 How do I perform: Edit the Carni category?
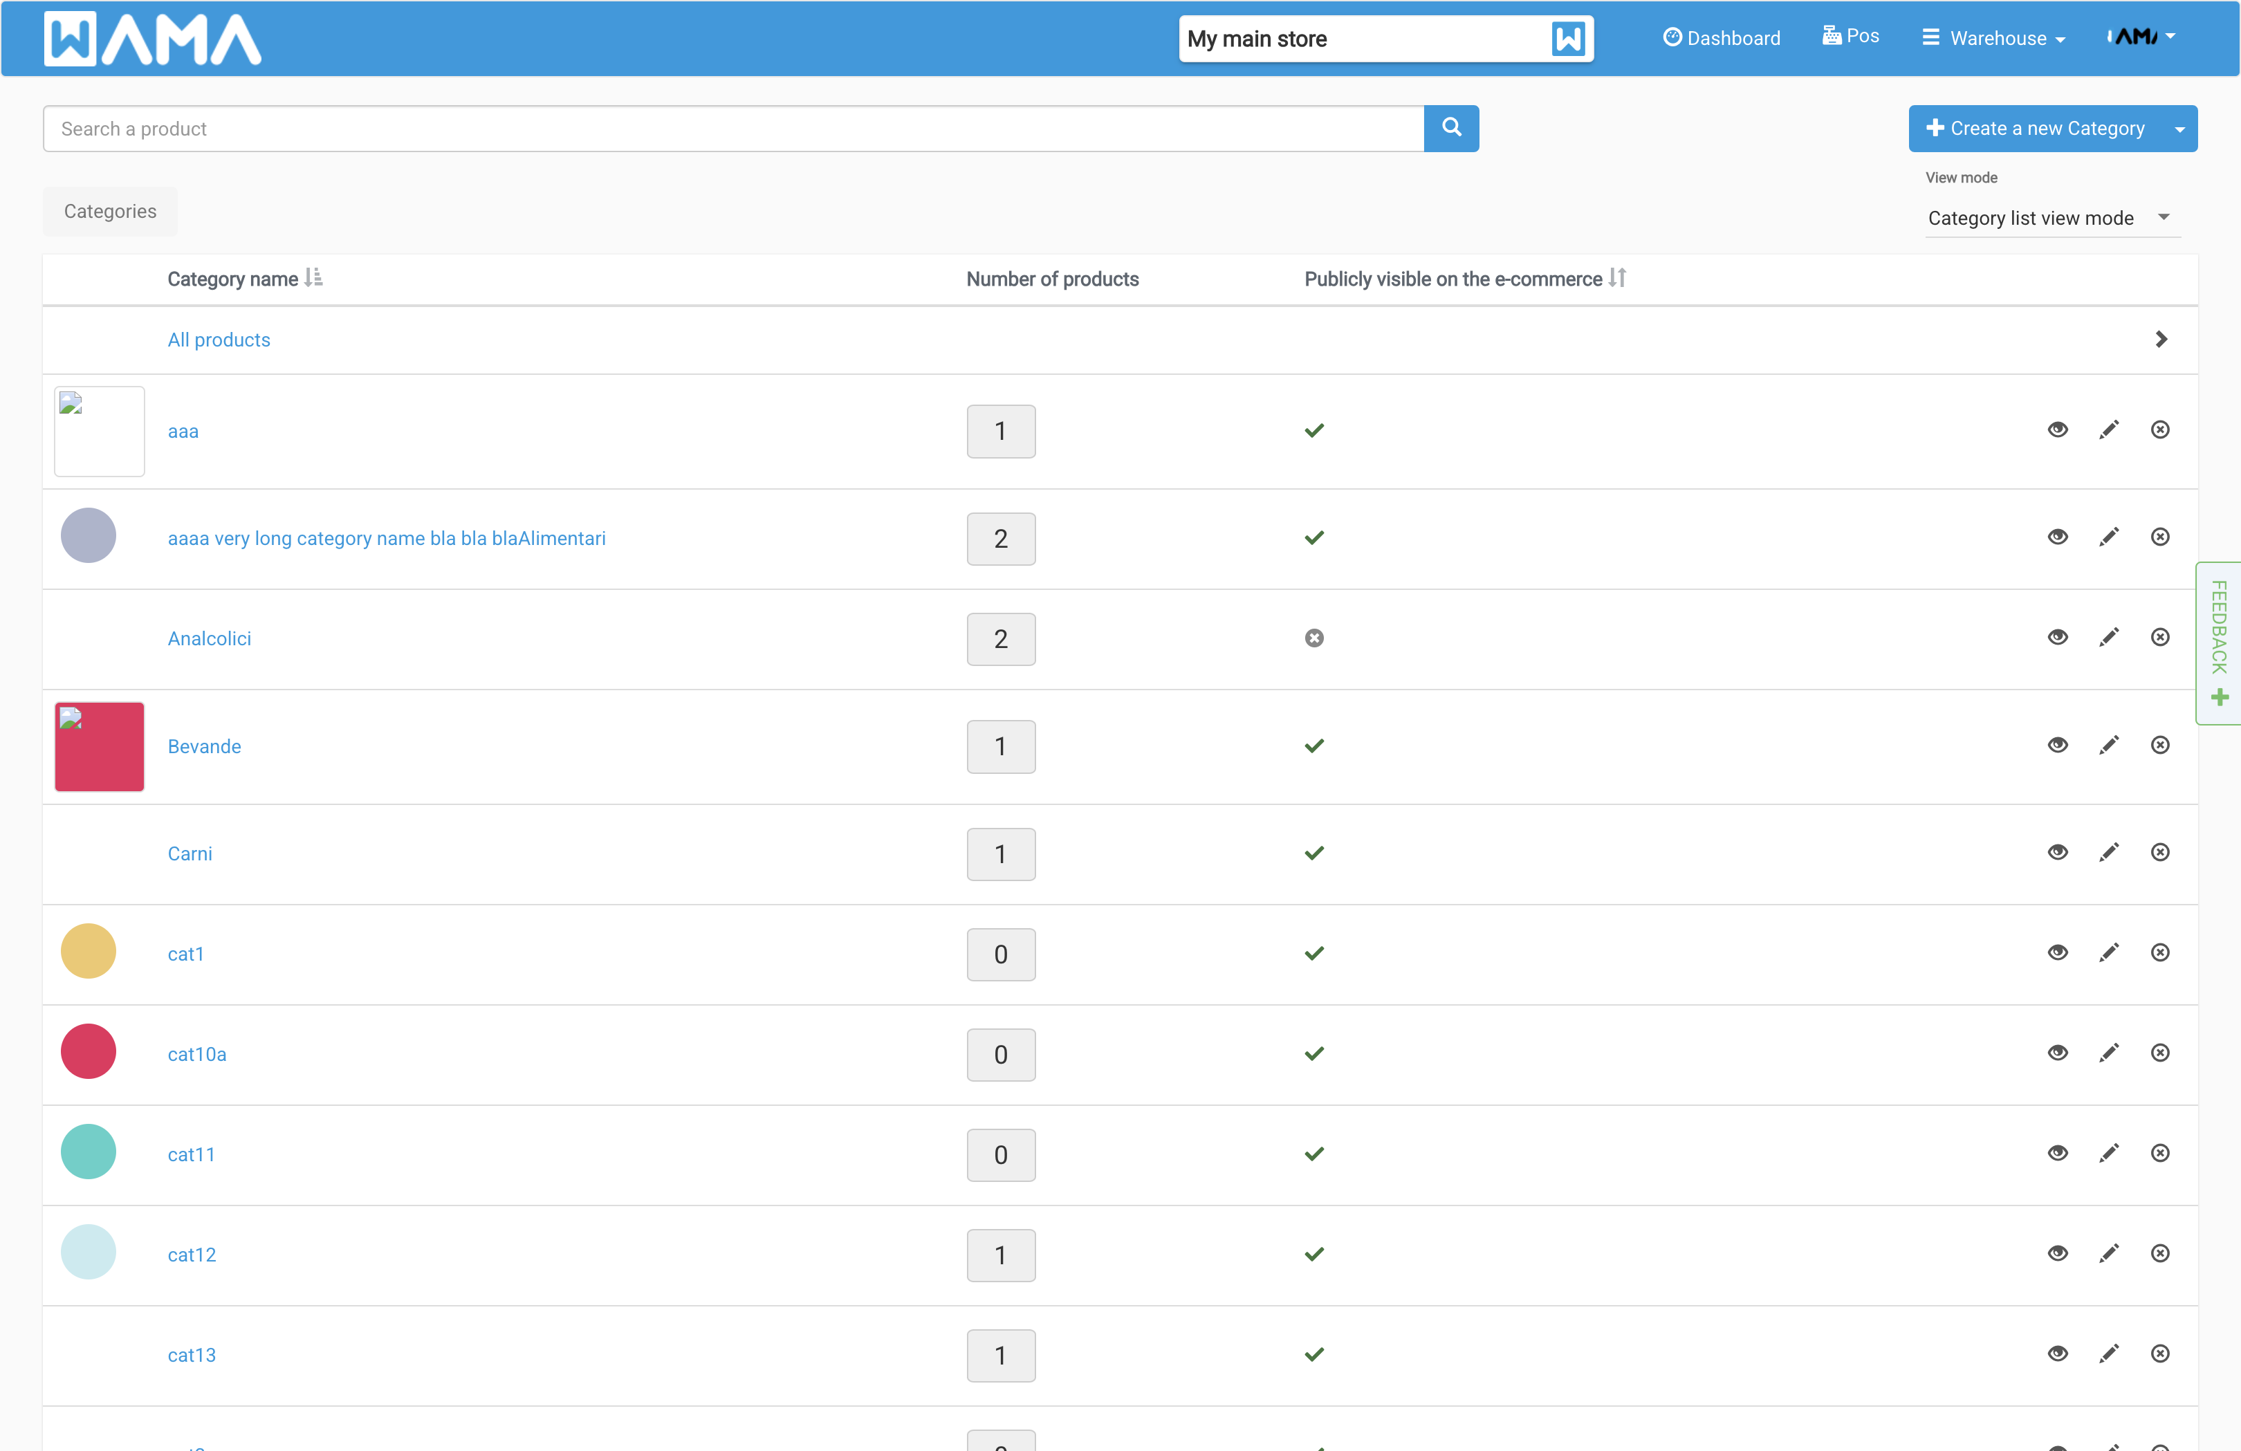pos(2109,852)
